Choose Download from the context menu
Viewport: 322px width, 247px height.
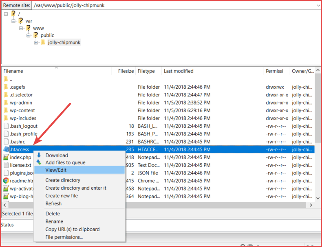coord(79,155)
